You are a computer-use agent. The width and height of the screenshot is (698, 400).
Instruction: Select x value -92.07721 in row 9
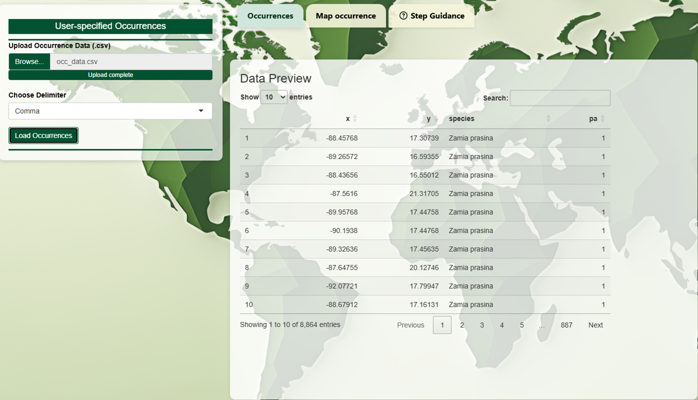point(342,287)
